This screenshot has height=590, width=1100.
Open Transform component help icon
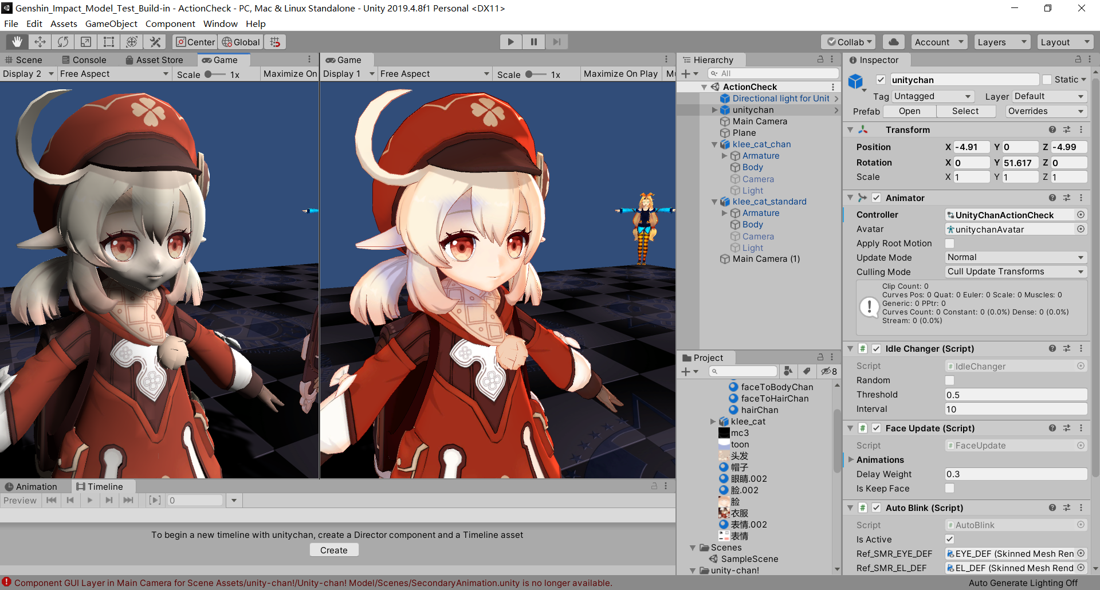(x=1052, y=130)
